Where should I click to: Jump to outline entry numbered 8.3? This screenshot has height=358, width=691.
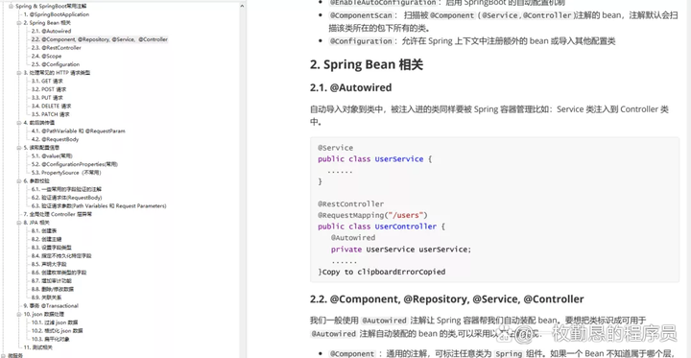[x=51, y=248]
